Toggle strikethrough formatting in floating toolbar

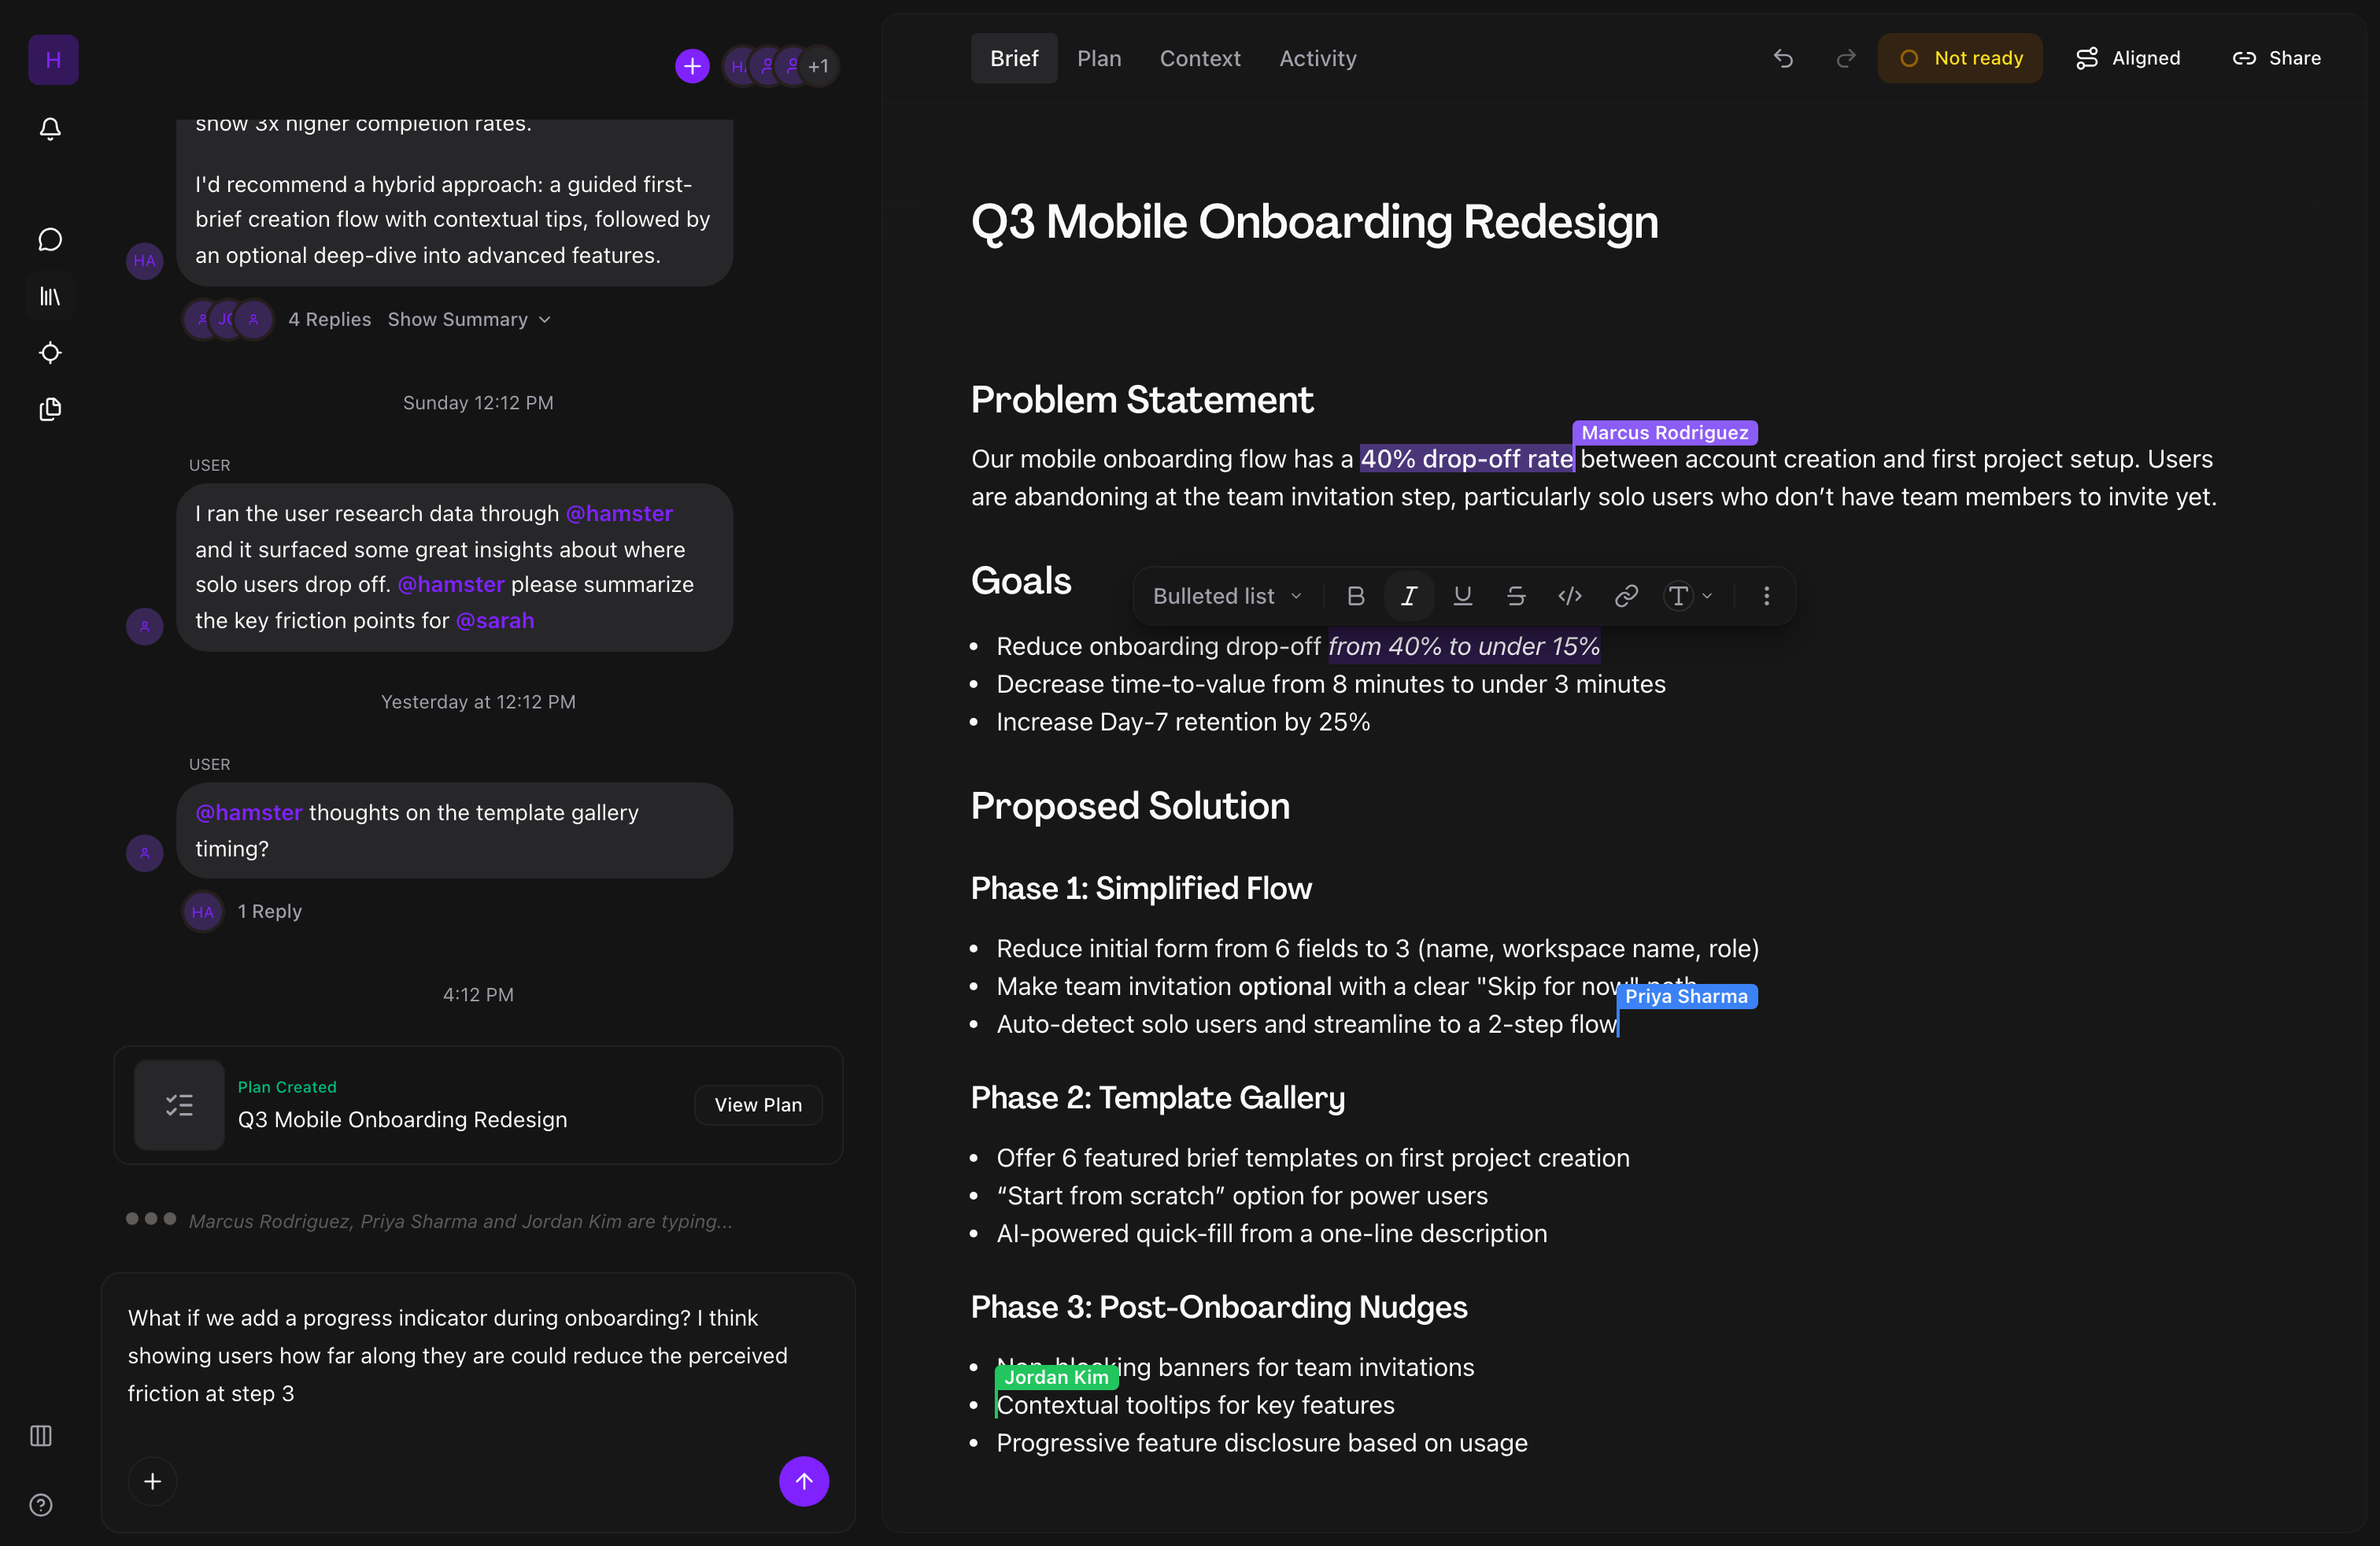coord(1516,596)
